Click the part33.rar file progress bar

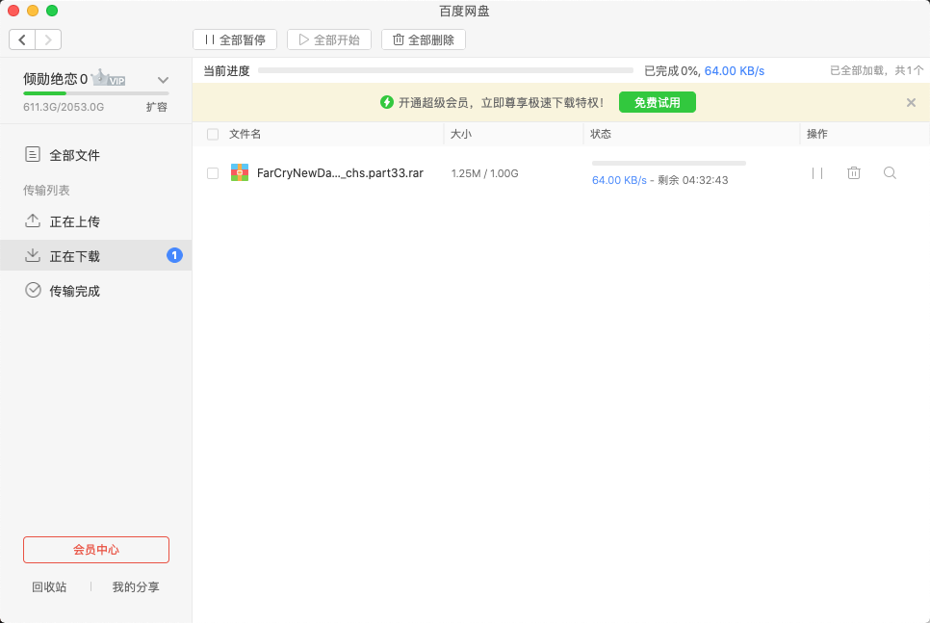tap(669, 163)
